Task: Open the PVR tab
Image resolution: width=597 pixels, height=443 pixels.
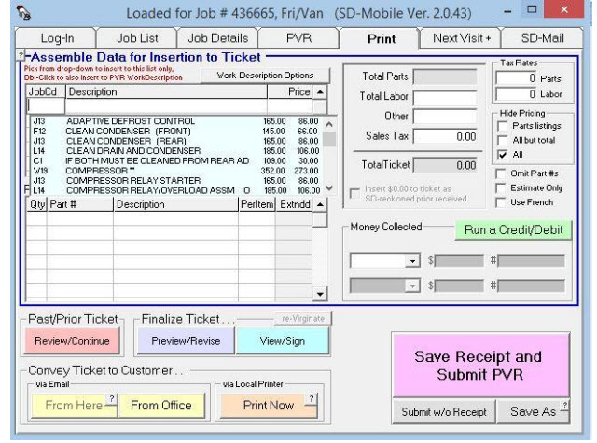Action: coord(298,40)
